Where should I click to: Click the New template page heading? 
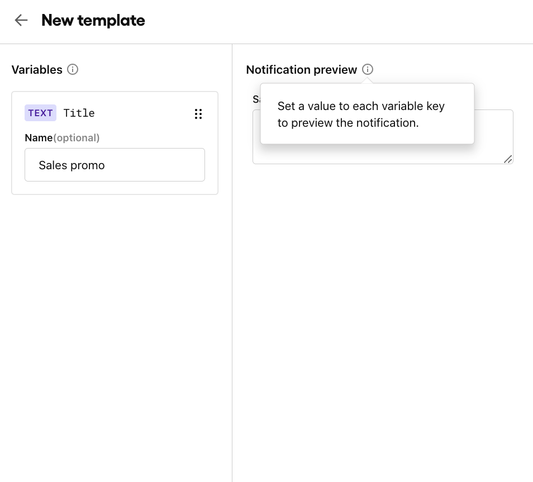pyautogui.click(x=93, y=21)
